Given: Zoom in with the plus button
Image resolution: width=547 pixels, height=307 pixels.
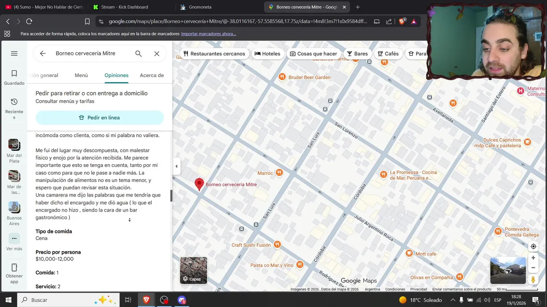Looking at the screenshot, I should (533, 258).
